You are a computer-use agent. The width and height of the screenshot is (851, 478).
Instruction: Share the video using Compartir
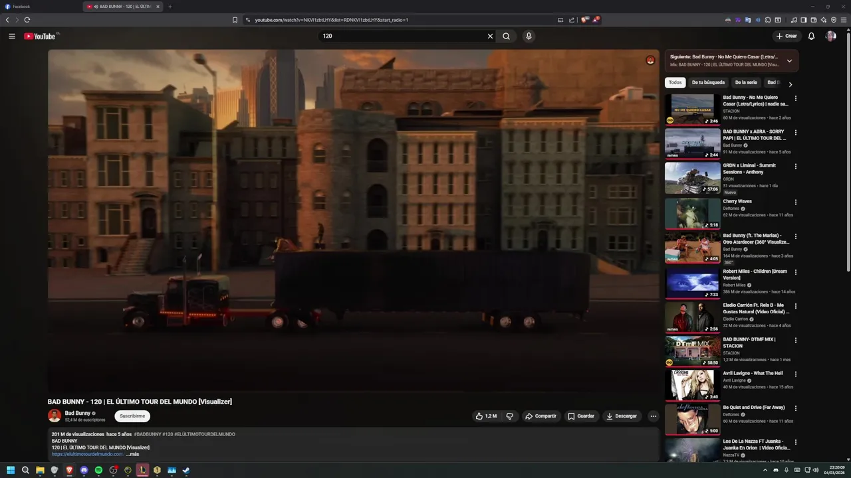[541, 416]
